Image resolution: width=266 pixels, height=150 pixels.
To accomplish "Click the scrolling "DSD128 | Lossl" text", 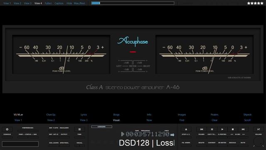I will coord(147,143).
